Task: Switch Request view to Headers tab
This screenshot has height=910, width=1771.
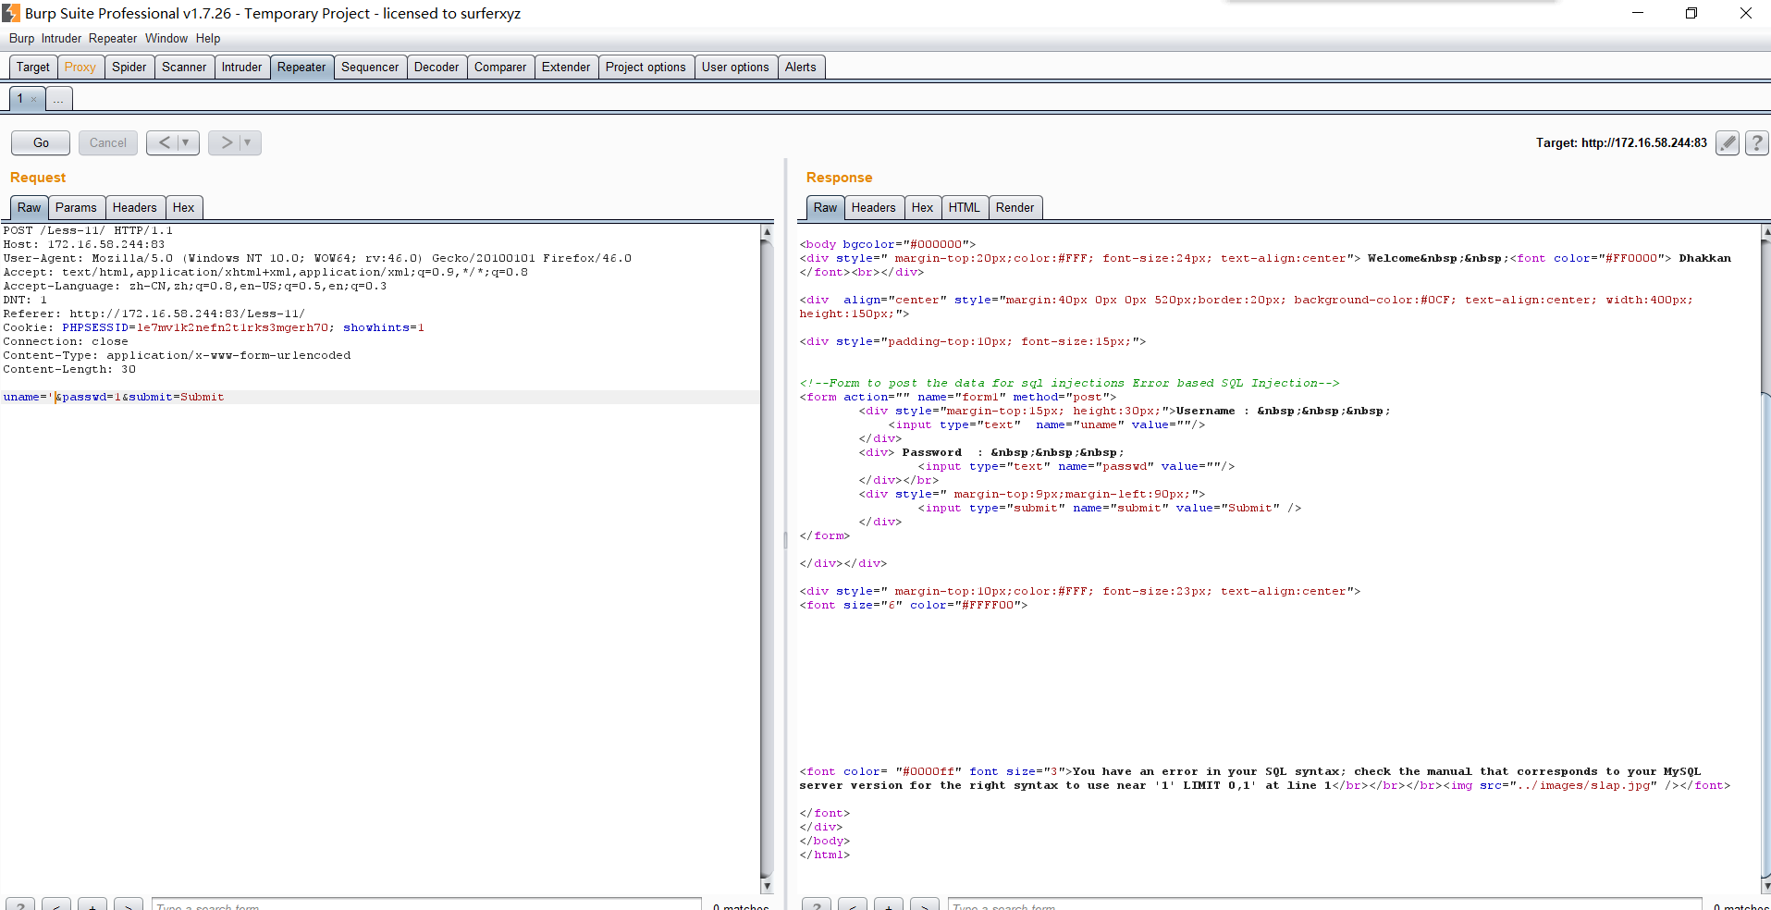Action: point(135,208)
